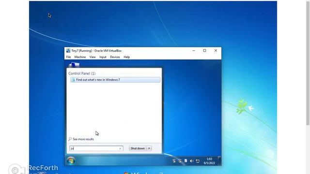Click the 'See more results' link

point(83,139)
